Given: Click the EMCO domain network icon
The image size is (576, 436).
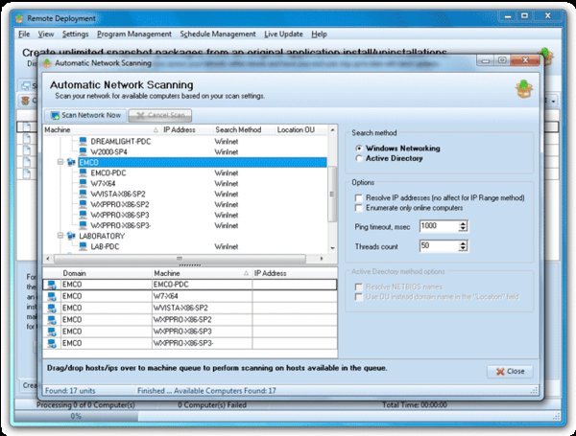Looking at the screenshot, I should tap(68, 162).
